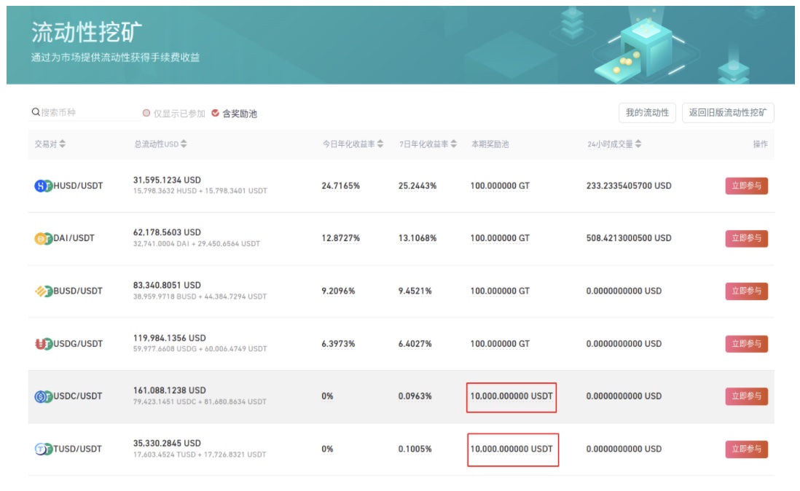This screenshot has height=491, width=800.
Task: Join the USDC/USDT pool with 立即参与
Action: [x=746, y=396]
